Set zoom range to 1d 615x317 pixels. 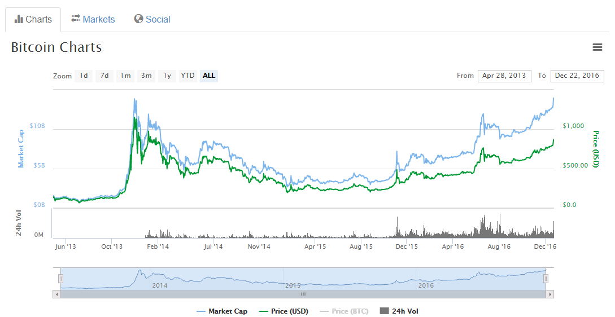coord(84,76)
